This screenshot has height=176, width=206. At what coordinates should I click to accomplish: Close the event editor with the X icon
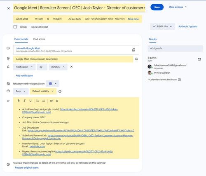click(9, 8)
